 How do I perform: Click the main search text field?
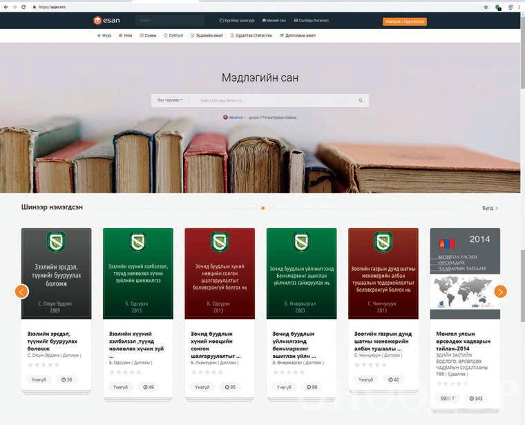click(276, 100)
